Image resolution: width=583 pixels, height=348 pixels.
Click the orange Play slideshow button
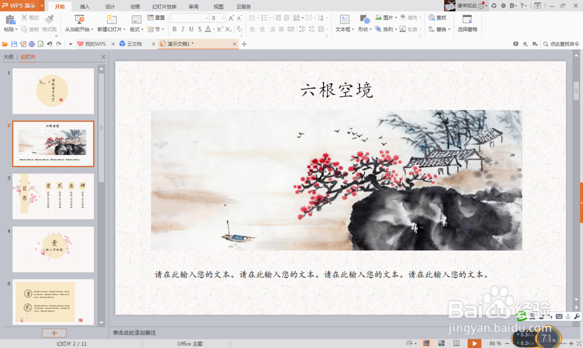[x=474, y=343]
